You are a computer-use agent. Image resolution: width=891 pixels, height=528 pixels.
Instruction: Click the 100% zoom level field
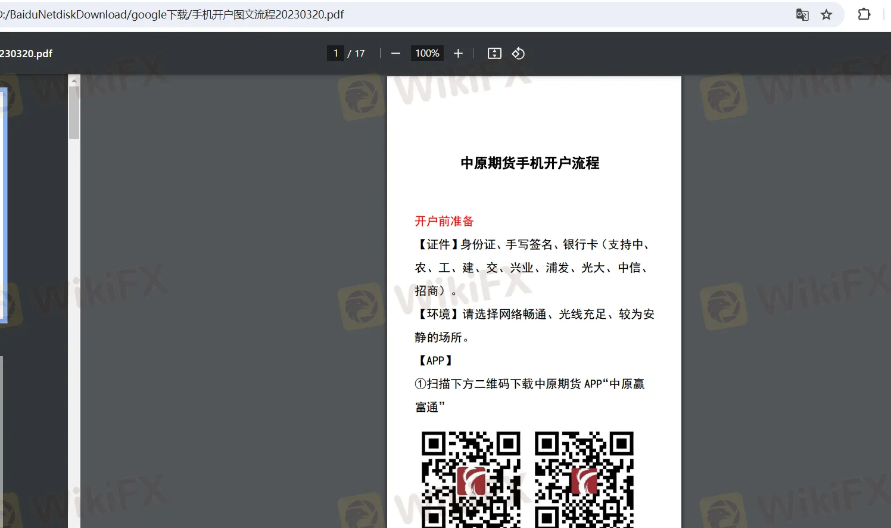[x=427, y=54]
